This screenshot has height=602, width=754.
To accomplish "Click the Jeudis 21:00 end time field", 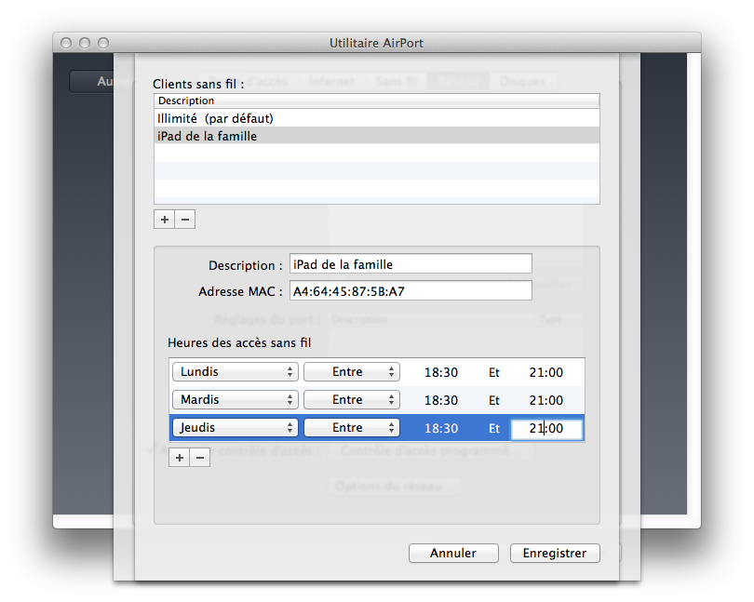I will pyautogui.click(x=546, y=428).
